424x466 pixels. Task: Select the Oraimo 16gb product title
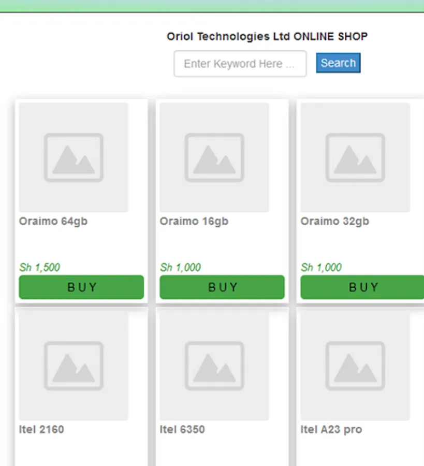194,222
